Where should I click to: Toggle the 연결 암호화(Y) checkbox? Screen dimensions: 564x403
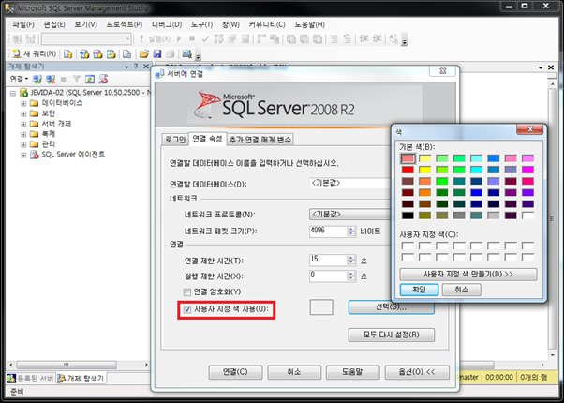coord(187,291)
